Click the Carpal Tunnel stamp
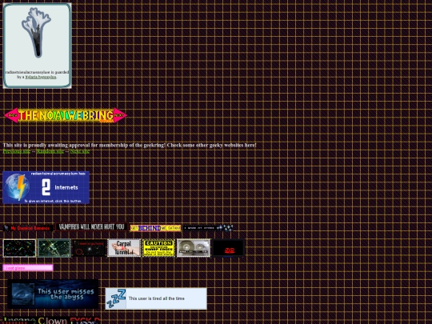The height and width of the screenshot is (324, 432). tap(124, 248)
